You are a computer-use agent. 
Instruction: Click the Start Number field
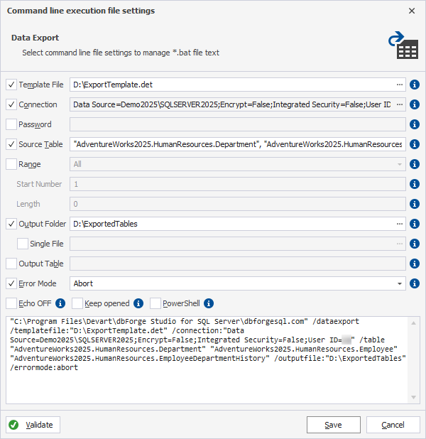click(x=238, y=184)
